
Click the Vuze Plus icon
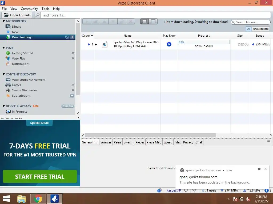click(8, 58)
